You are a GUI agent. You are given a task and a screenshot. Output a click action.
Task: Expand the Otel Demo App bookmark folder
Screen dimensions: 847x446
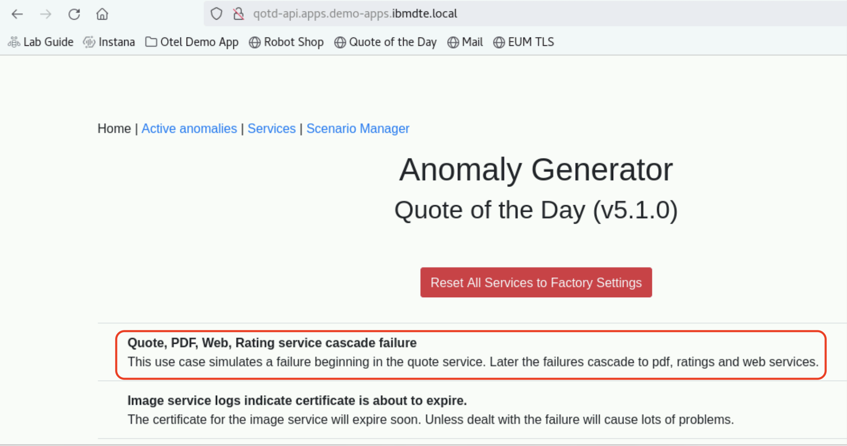point(192,42)
